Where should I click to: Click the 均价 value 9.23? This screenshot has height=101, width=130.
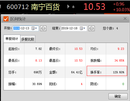pos(121,49)
